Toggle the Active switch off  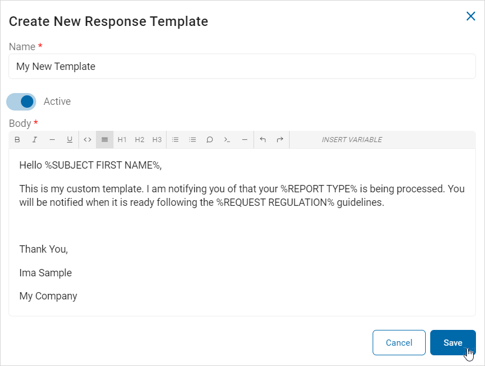pyautogui.click(x=21, y=102)
